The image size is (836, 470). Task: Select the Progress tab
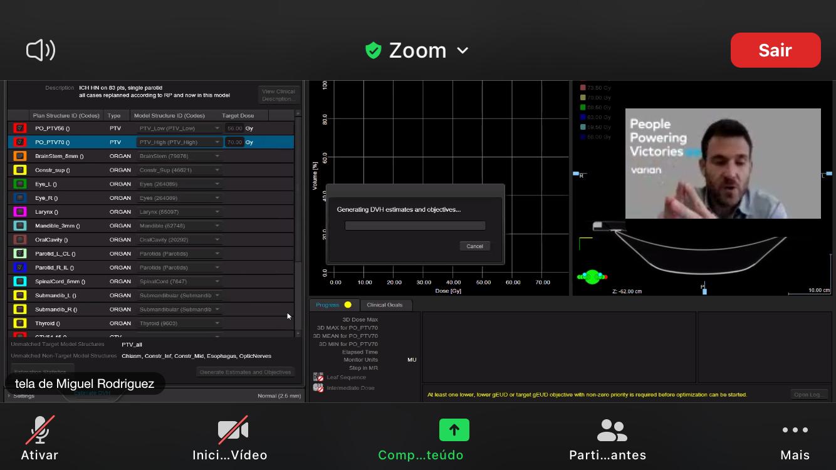tap(334, 305)
